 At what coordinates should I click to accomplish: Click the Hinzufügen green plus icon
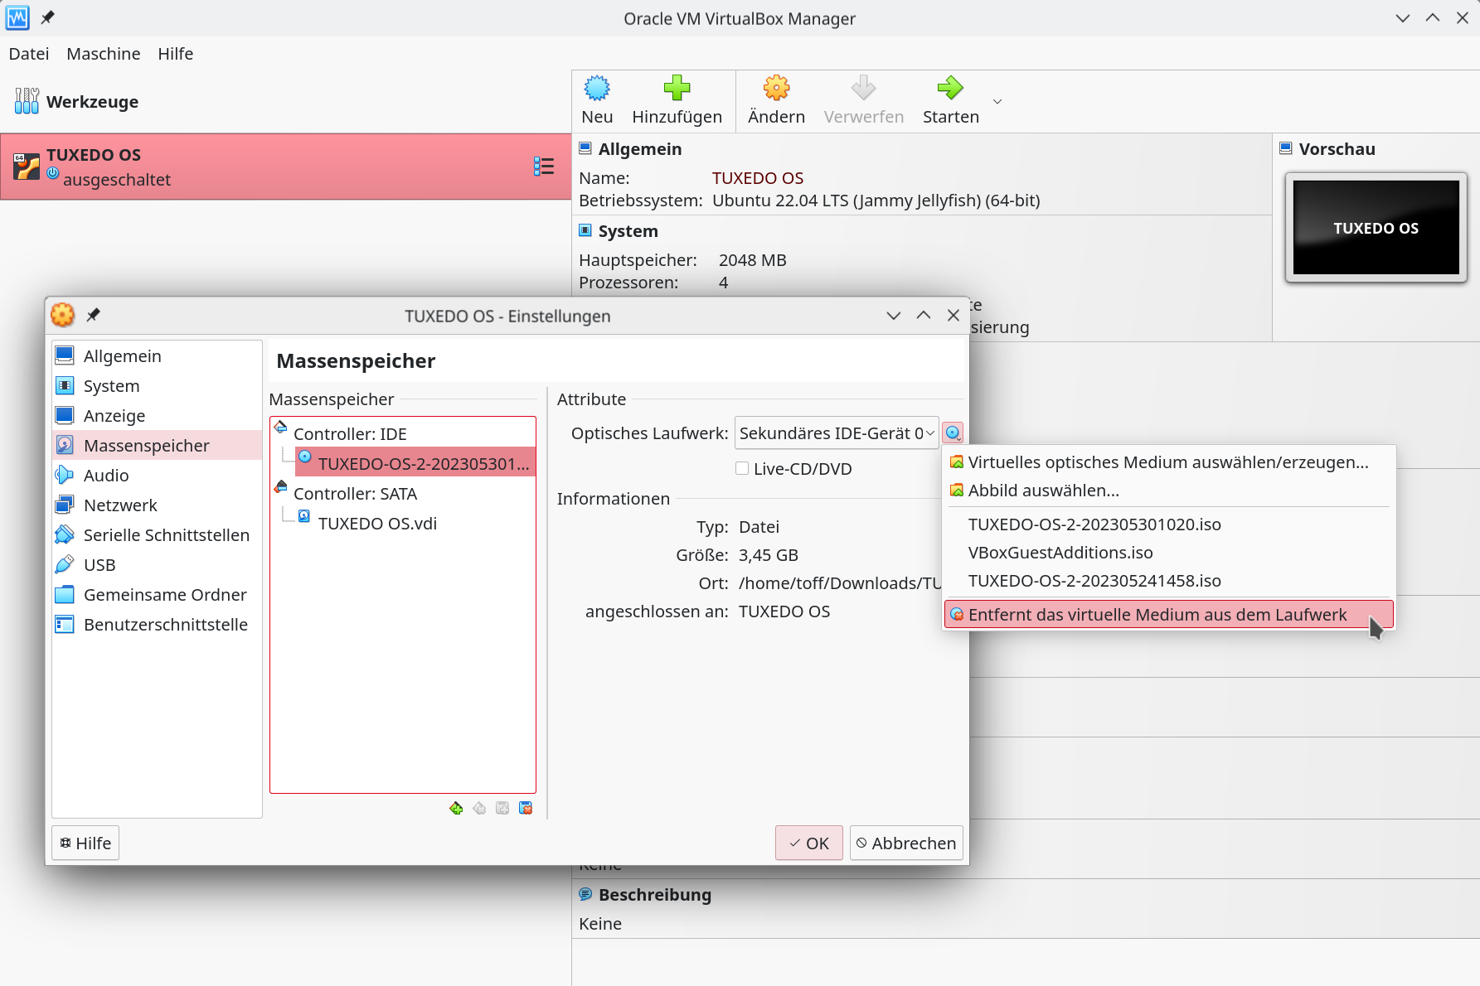click(677, 88)
